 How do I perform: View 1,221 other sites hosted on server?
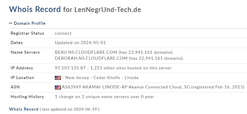pyautogui.click(x=131, y=68)
